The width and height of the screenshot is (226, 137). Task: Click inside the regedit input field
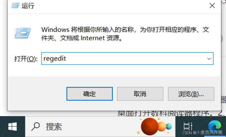tap(124, 58)
